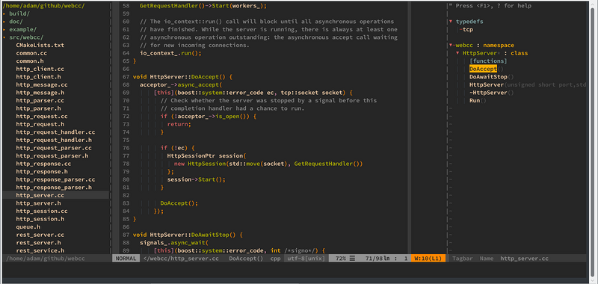Select [functions] group in Tagbar
Image resolution: width=598 pixels, height=284 pixels.
tap(488, 61)
